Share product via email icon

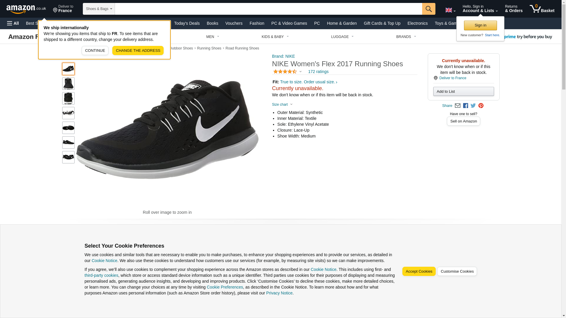pos(458,106)
